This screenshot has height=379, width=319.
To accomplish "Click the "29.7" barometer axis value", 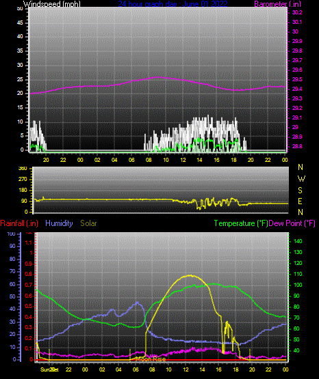I will (x=297, y=60).
